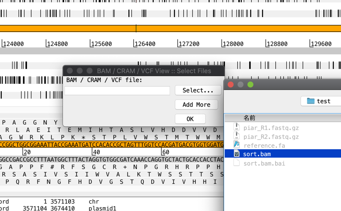Click the sort.bam file icon
The image size is (341, 211).
pyautogui.click(x=237, y=154)
